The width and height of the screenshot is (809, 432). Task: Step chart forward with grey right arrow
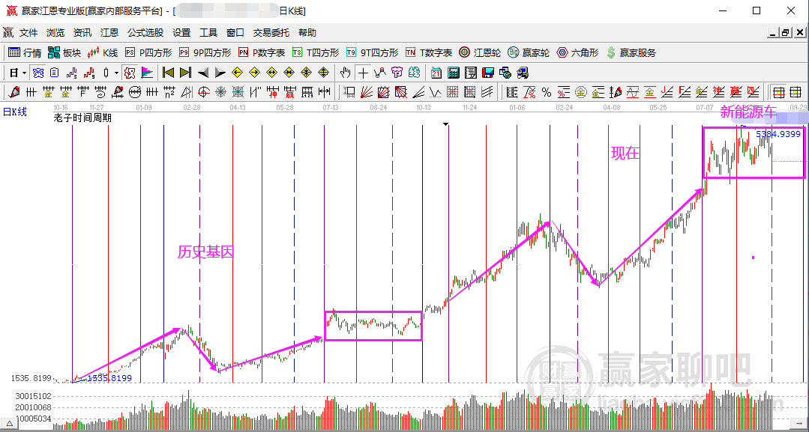pyautogui.click(x=220, y=73)
